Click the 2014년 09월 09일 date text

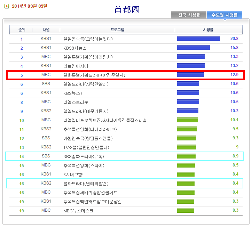[x=30, y=6]
